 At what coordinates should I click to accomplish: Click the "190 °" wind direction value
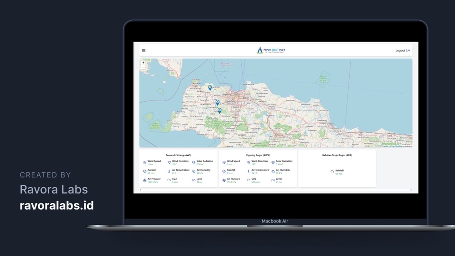pos(174,165)
